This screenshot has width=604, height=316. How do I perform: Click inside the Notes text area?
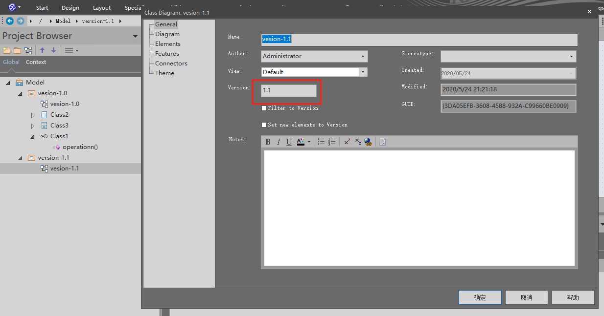[419, 208]
